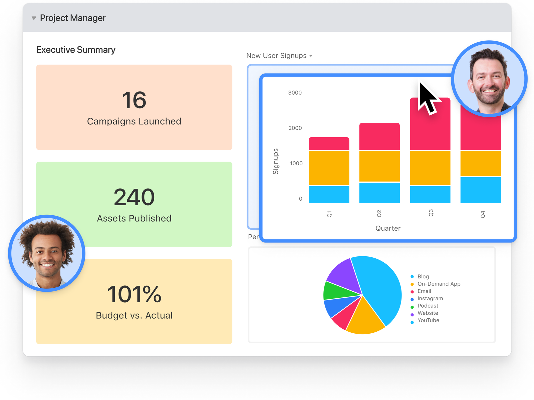Click the Q2 pink bar segment

pyautogui.click(x=379, y=136)
